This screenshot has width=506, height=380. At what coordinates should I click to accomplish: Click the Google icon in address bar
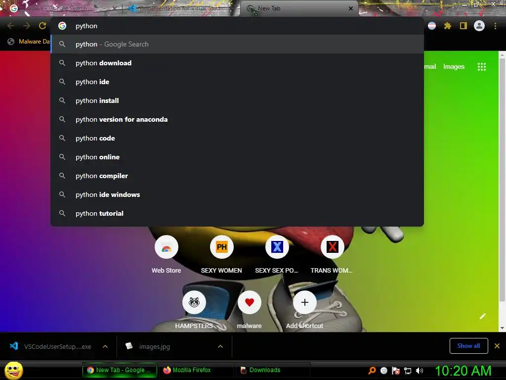[x=62, y=26]
